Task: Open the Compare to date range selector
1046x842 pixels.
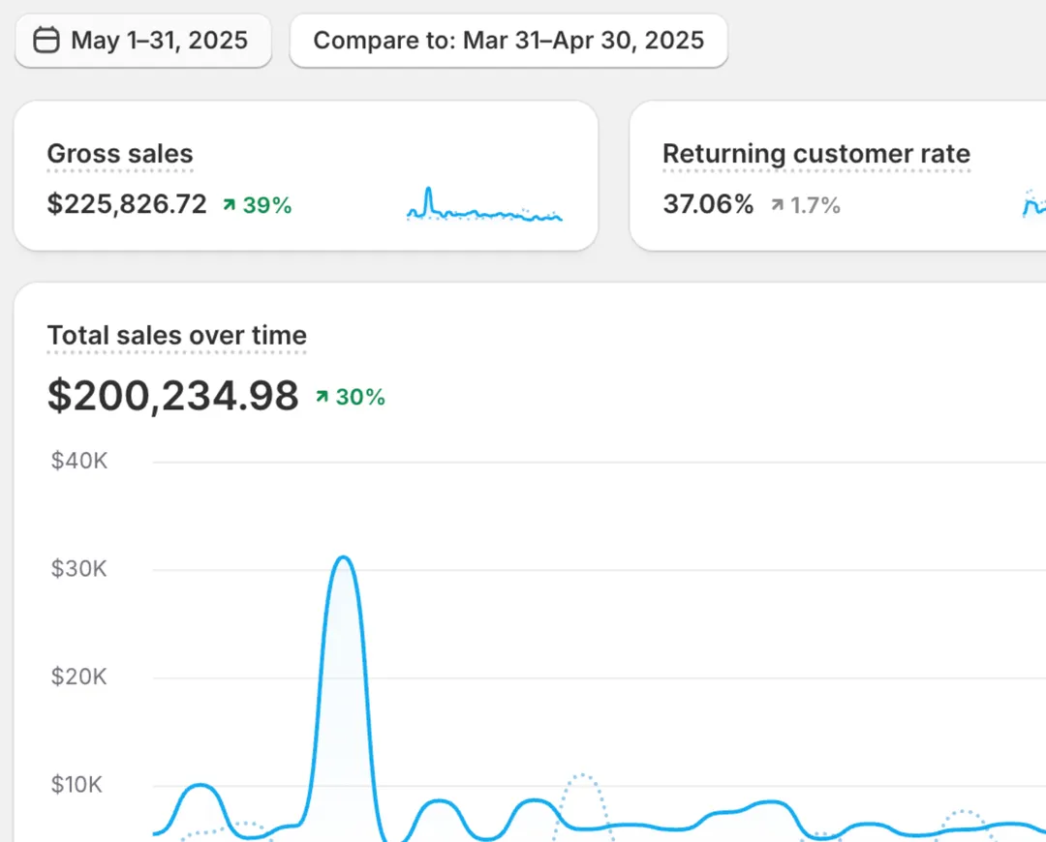Action: [x=508, y=41]
